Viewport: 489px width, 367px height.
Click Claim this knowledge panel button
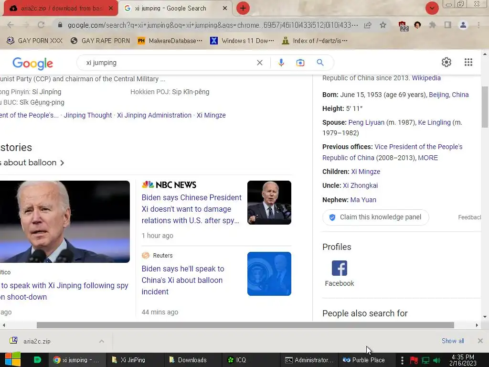375,217
